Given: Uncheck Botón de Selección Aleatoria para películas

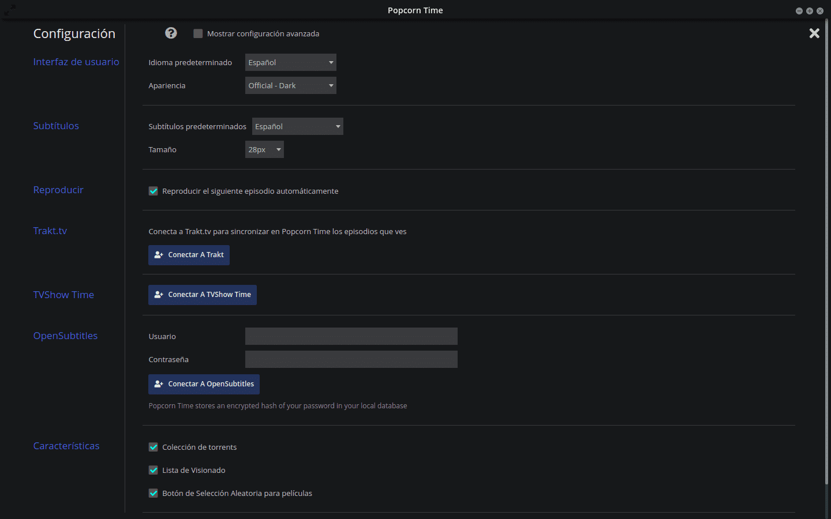Looking at the screenshot, I should point(153,493).
